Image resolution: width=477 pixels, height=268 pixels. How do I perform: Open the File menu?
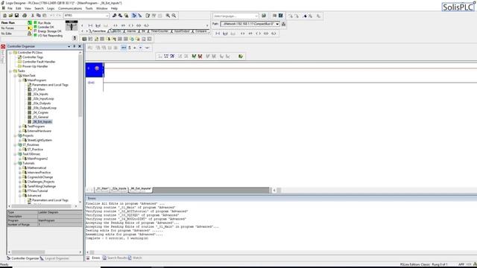click(x=10, y=8)
